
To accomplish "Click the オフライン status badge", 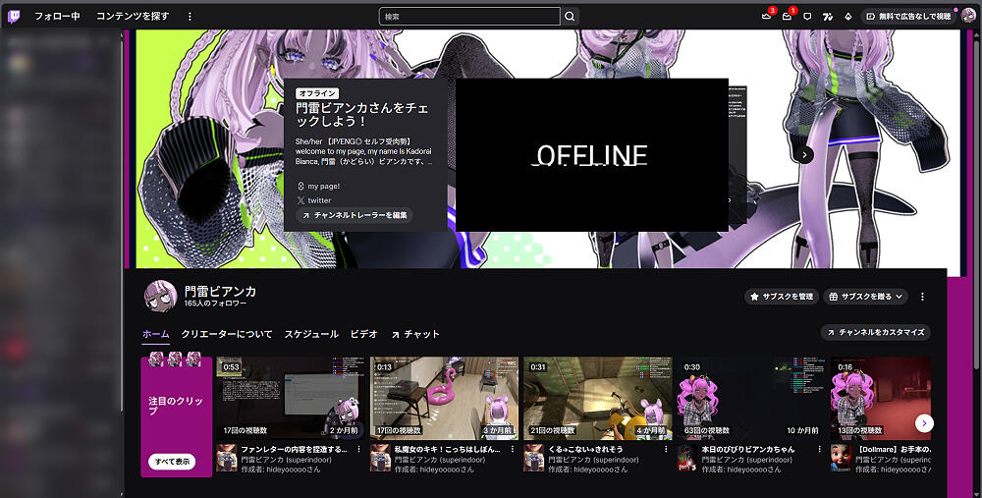I will pyautogui.click(x=317, y=93).
